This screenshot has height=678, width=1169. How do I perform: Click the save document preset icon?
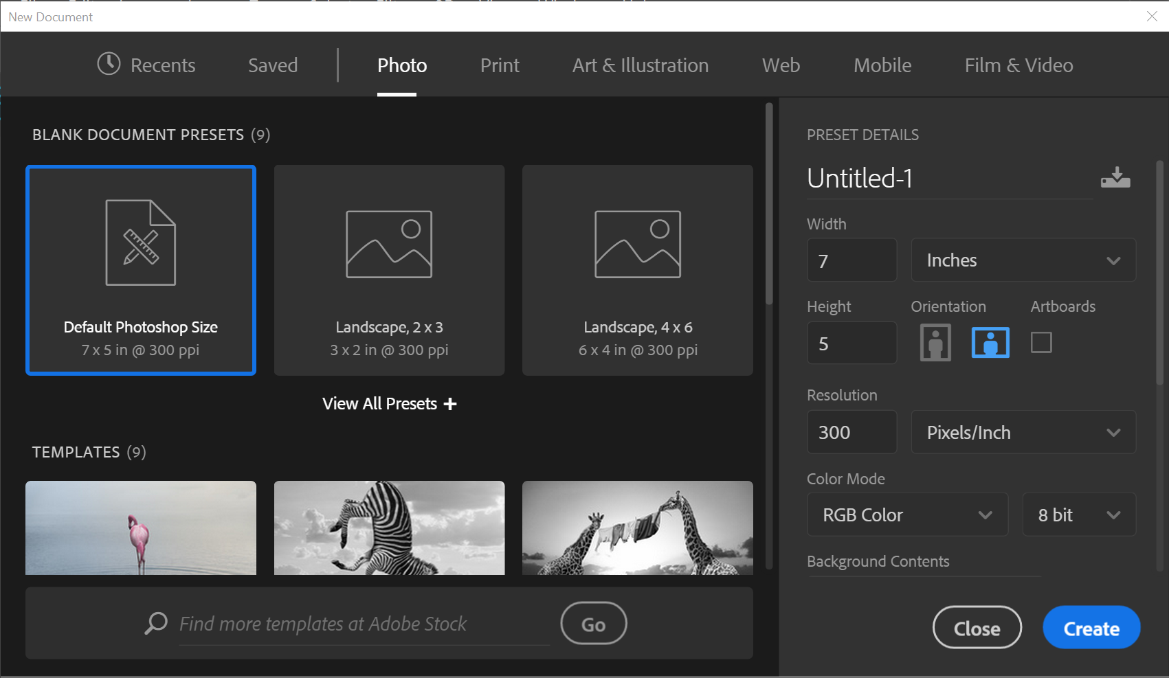coord(1115,177)
